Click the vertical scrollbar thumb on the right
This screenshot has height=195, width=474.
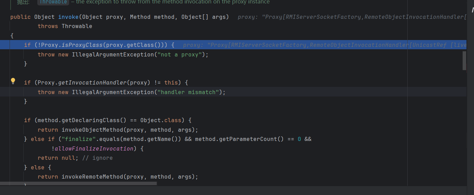click(x=464, y=61)
